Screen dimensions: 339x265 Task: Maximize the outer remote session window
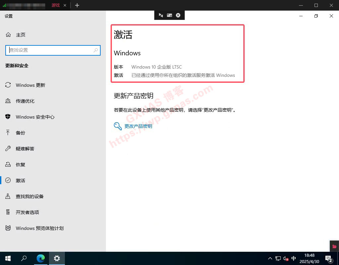(316, 5)
